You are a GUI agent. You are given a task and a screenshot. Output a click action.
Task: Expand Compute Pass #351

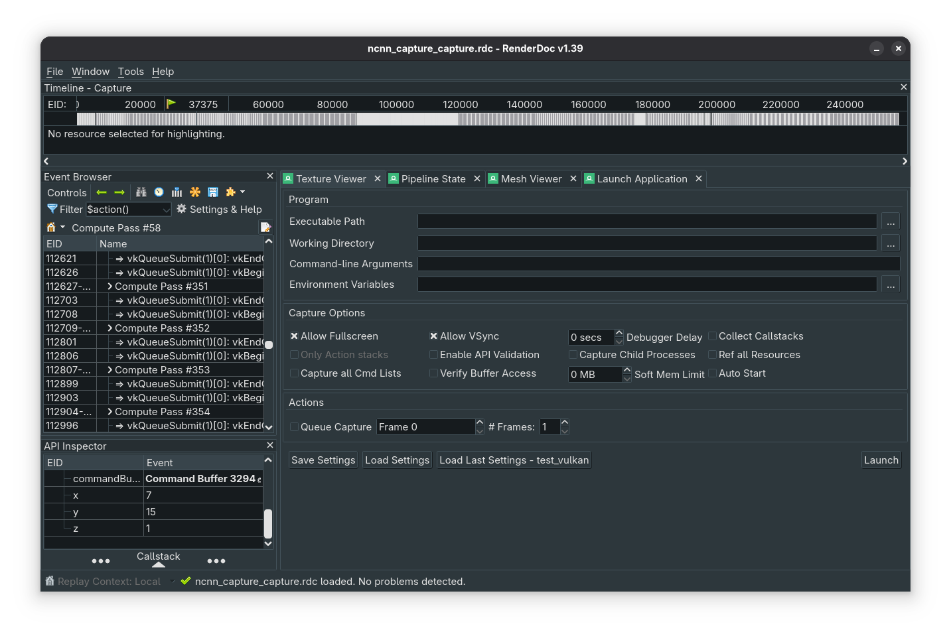tap(110, 286)
